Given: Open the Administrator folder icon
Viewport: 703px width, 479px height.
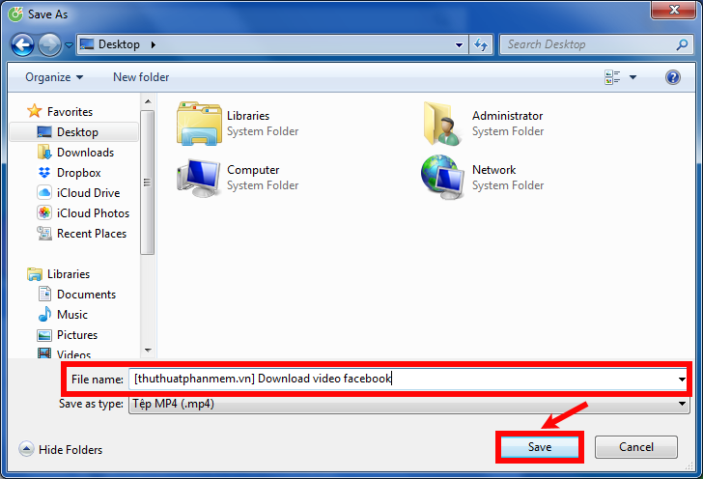Looking at the screenshot, I should [444, 124].
